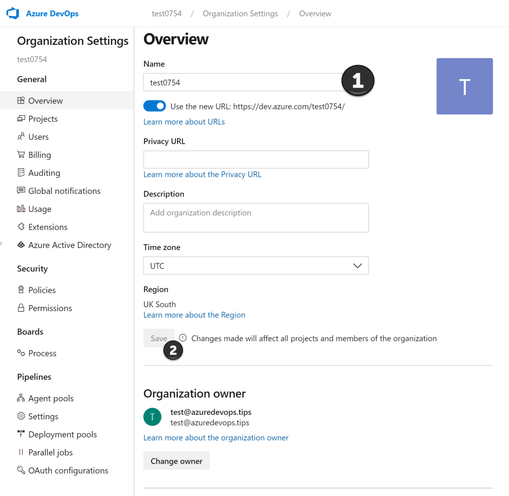
Task: Select the Global notifications icon
Action: (x=20, y=190)
